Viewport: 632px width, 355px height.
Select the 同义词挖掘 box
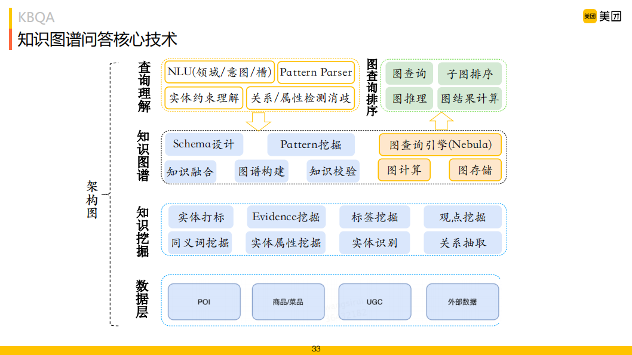[x=200, y=243]
